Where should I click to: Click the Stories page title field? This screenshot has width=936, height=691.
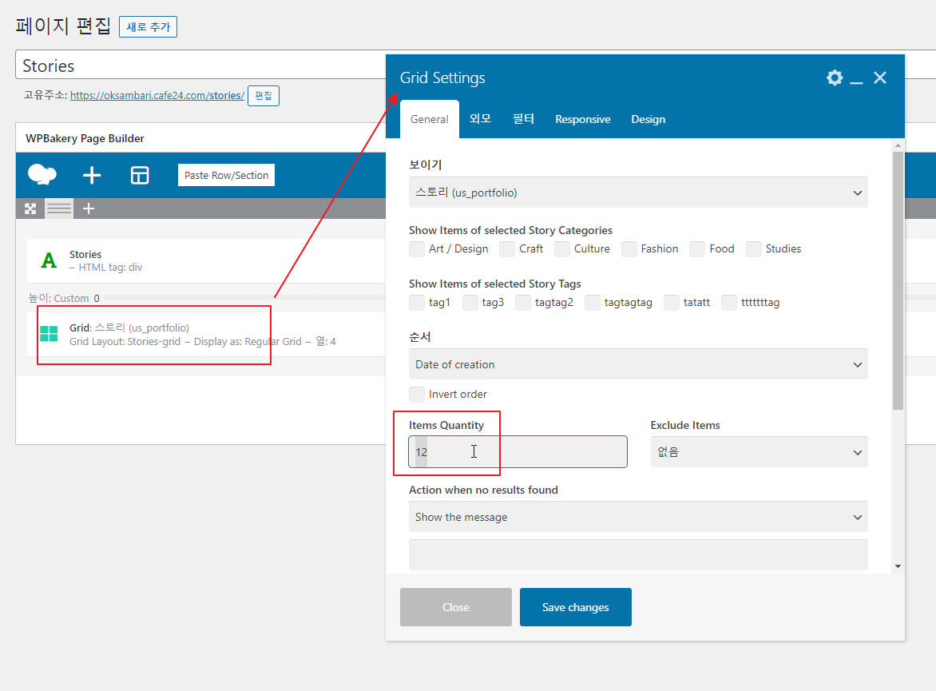[x=200, y=65]
